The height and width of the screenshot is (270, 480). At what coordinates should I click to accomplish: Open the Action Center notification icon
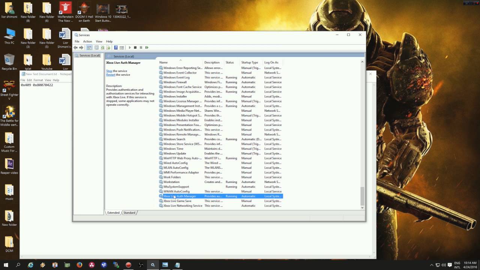pos(450,265)
